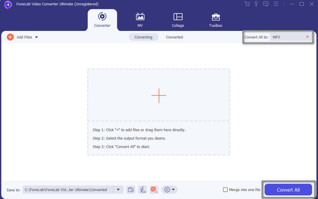The width and height of the screenshot is (318, 199).
Task: Close the FoneLab window
Action: coord(312,4)
